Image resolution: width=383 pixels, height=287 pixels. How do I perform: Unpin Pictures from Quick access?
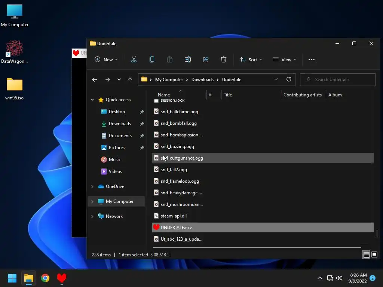142,148
